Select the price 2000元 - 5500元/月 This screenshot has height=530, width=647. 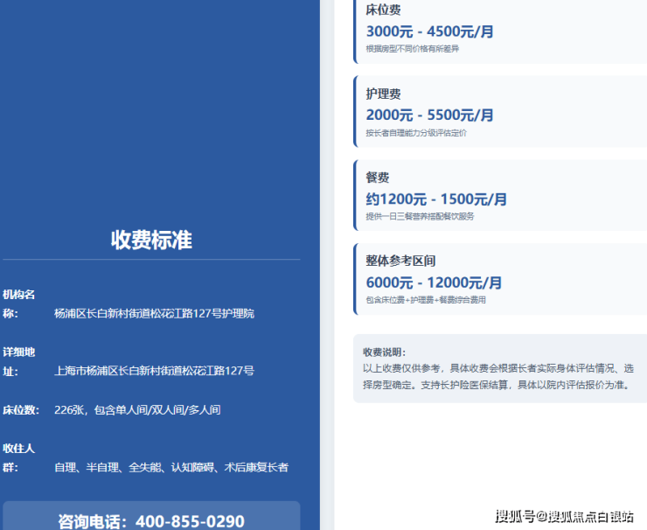point(429,115)
